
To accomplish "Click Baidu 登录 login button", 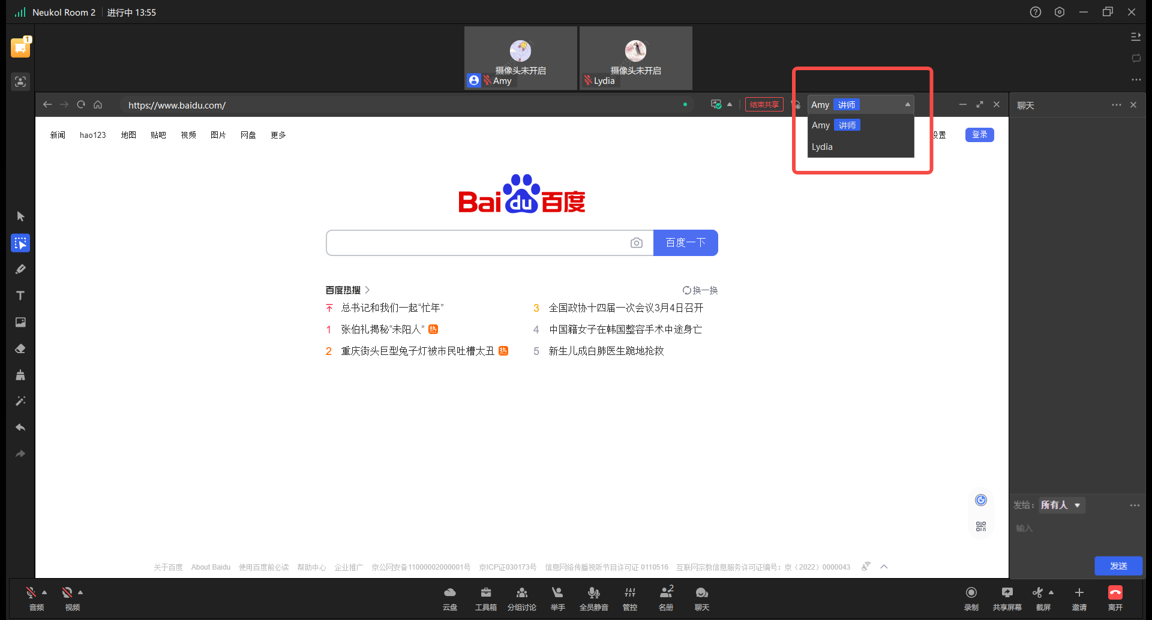I will [980, 135].
